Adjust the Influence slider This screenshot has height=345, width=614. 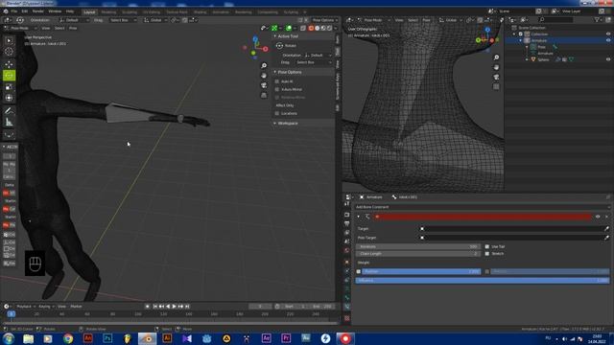(483, 281)
